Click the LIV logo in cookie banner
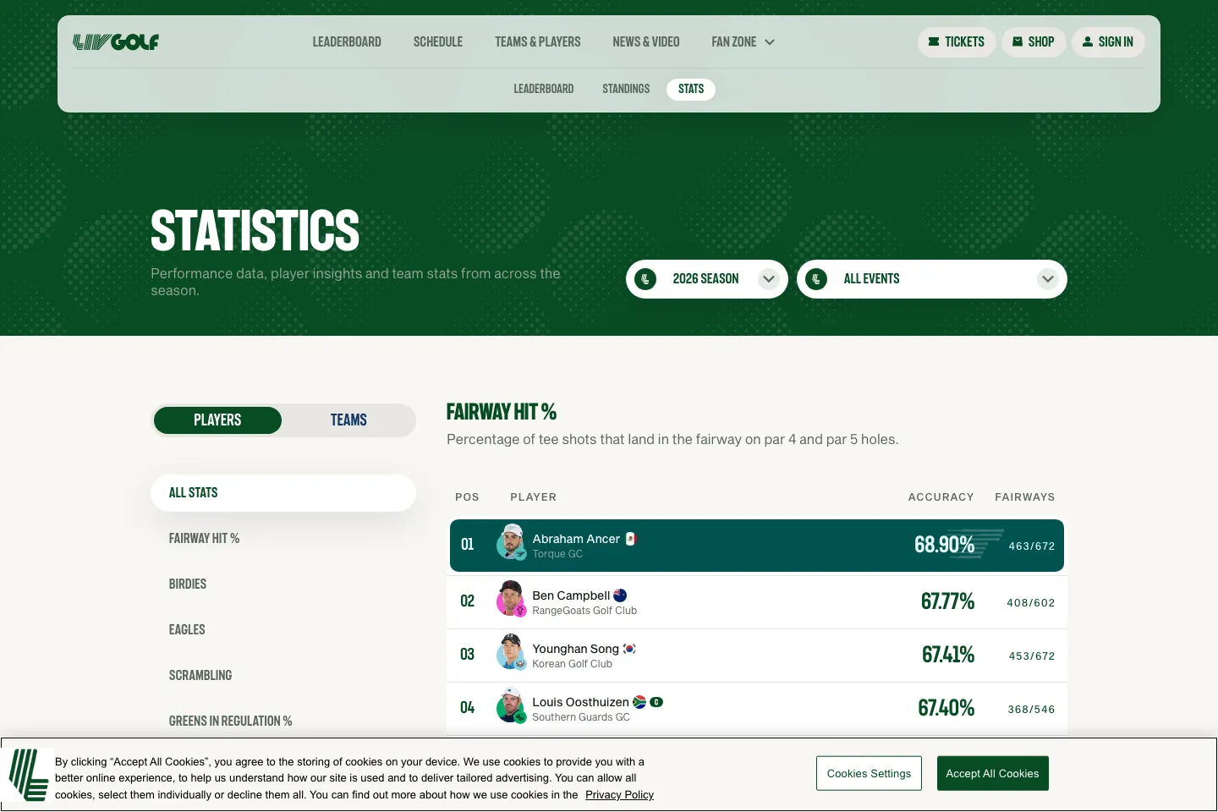Screen dimensions: 1218x812 29,775
